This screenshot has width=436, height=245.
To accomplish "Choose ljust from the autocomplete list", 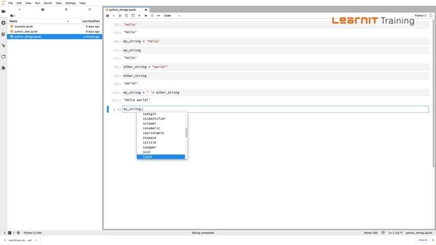I will coord(161,157).
